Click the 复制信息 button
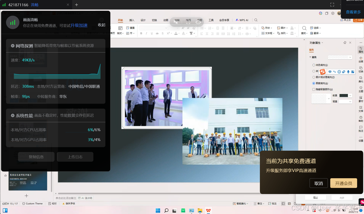 [x=36, y=157]
